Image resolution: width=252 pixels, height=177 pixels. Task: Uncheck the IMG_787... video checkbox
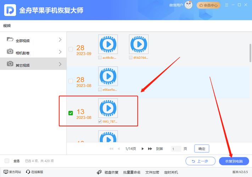pos(100,121)
